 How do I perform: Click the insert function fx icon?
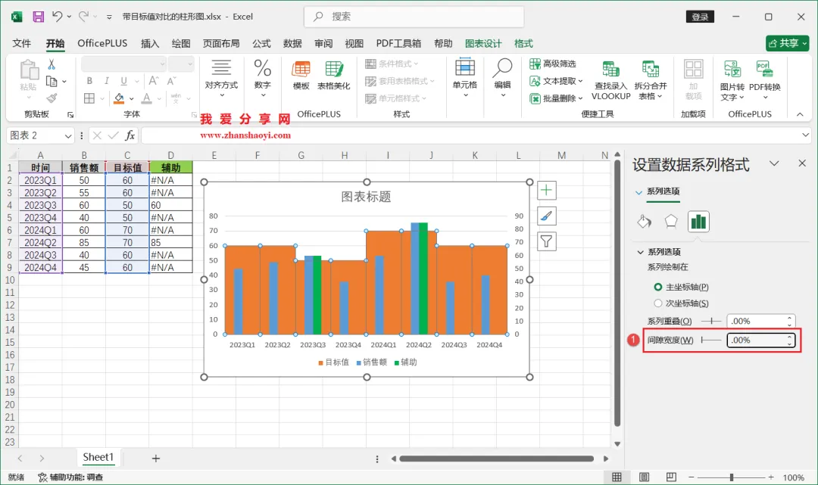pos(130,135)
